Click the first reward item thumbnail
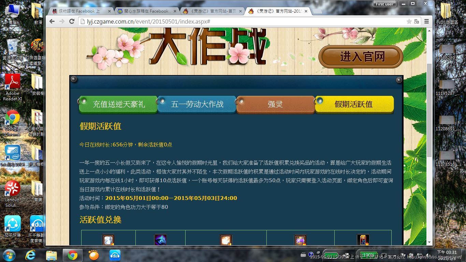Viewport: 466px width, 262px height. (x=108, y=240)
